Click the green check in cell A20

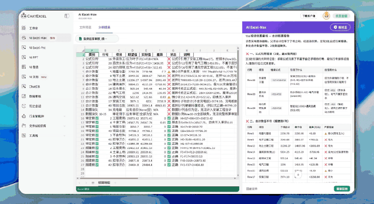[97, 135]
